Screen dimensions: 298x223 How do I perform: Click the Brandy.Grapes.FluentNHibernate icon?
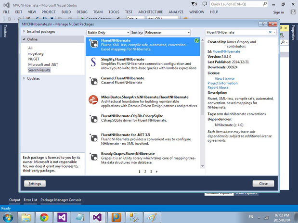[93, 157]
